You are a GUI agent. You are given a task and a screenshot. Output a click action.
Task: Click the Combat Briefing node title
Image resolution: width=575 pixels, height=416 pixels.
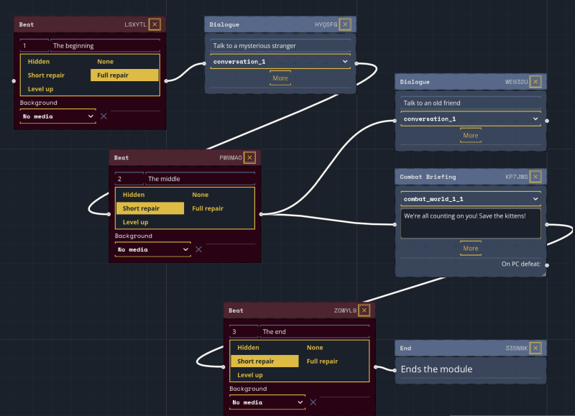click(428, 177)
